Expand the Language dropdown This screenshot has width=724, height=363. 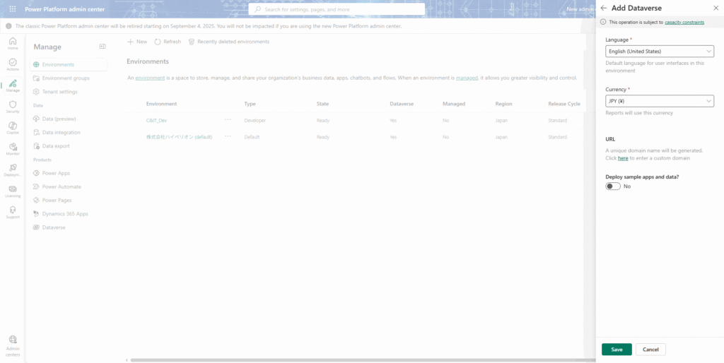(659, 52)
